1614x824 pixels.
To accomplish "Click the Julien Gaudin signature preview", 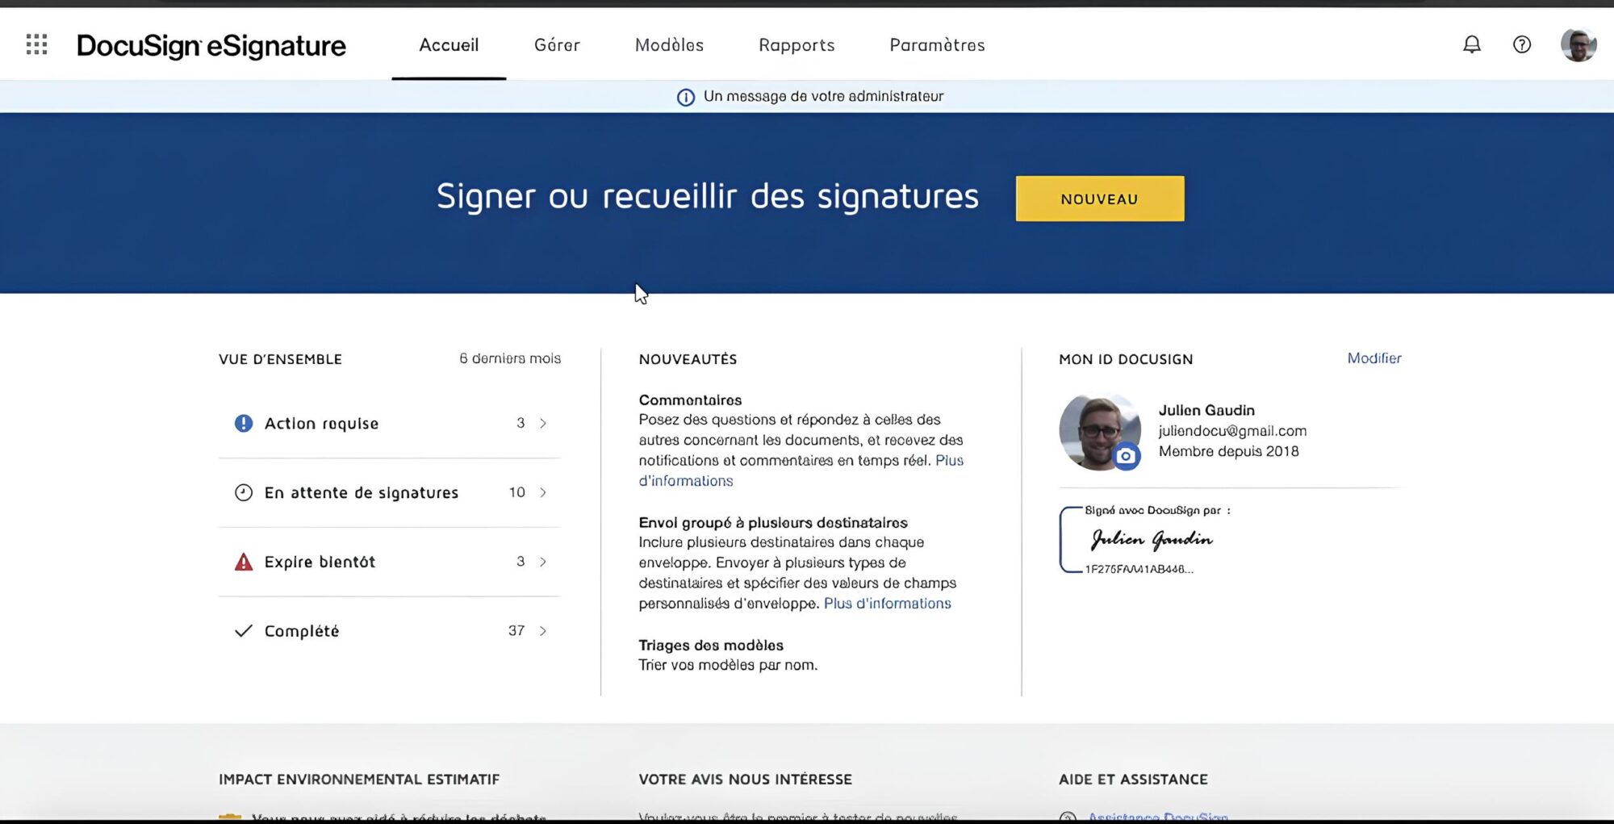I will tap(1151, 539).
